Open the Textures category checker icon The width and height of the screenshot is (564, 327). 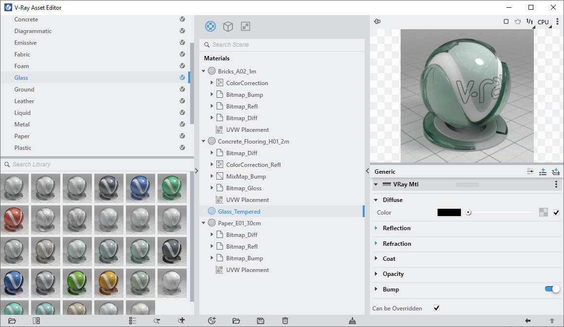(x=246, y=26)
